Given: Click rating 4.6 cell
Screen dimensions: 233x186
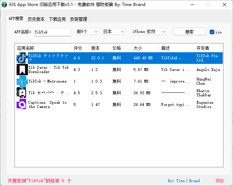Looking at the screenshot, I should (x=77, y=58).
